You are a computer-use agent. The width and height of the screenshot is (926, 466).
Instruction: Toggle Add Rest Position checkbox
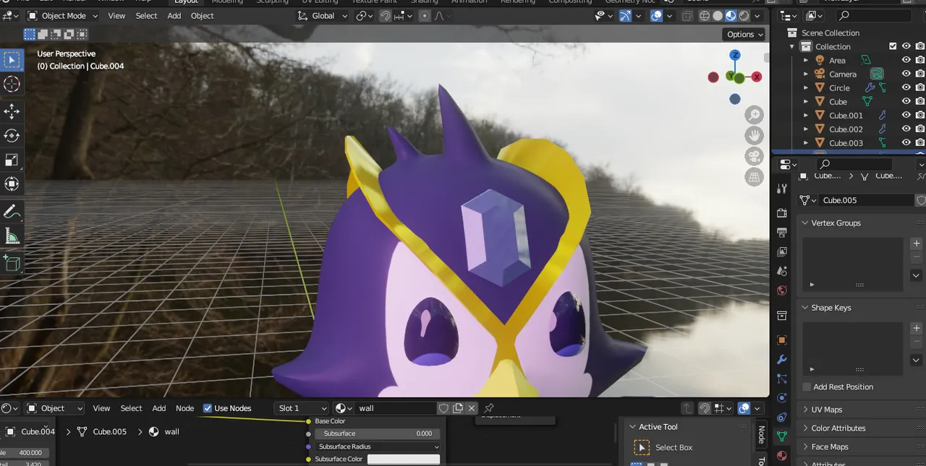[x=807, y=387]
